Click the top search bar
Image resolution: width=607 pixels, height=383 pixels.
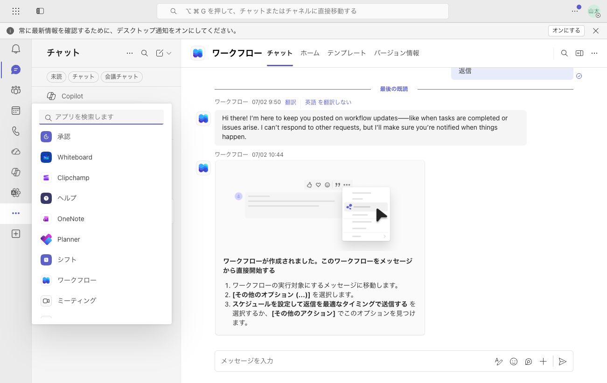point(303,11)
